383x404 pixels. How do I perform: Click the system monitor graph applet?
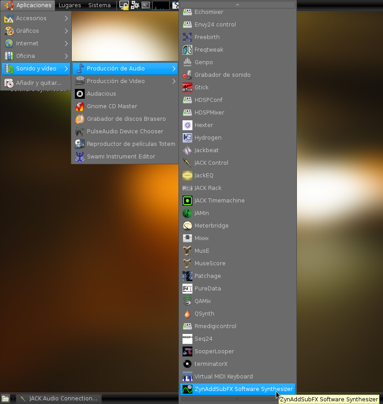point(161,5)
